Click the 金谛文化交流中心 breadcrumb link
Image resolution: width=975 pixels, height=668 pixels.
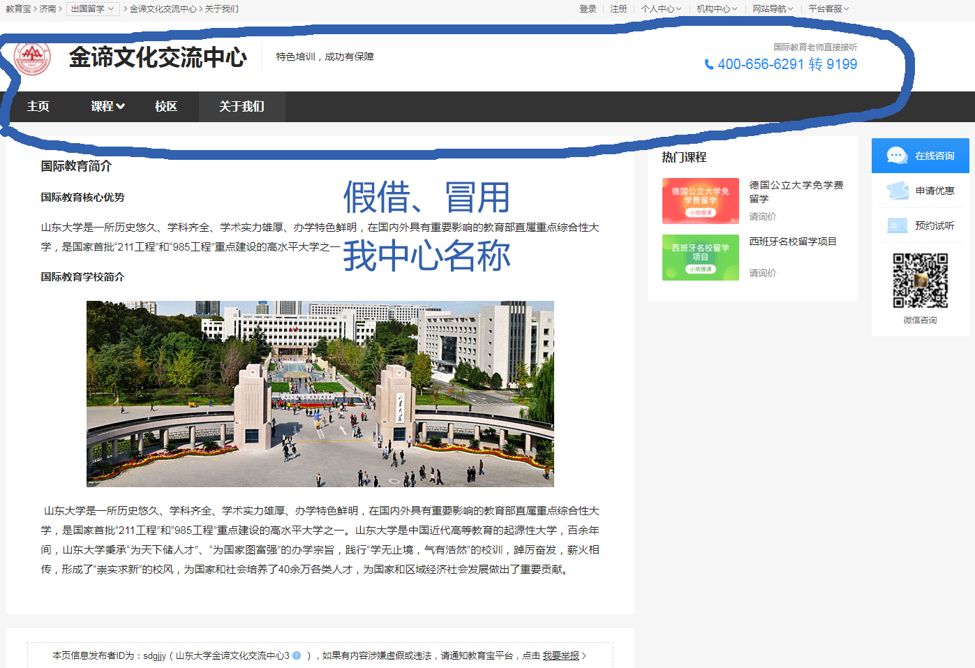click(x=163, y=9)
